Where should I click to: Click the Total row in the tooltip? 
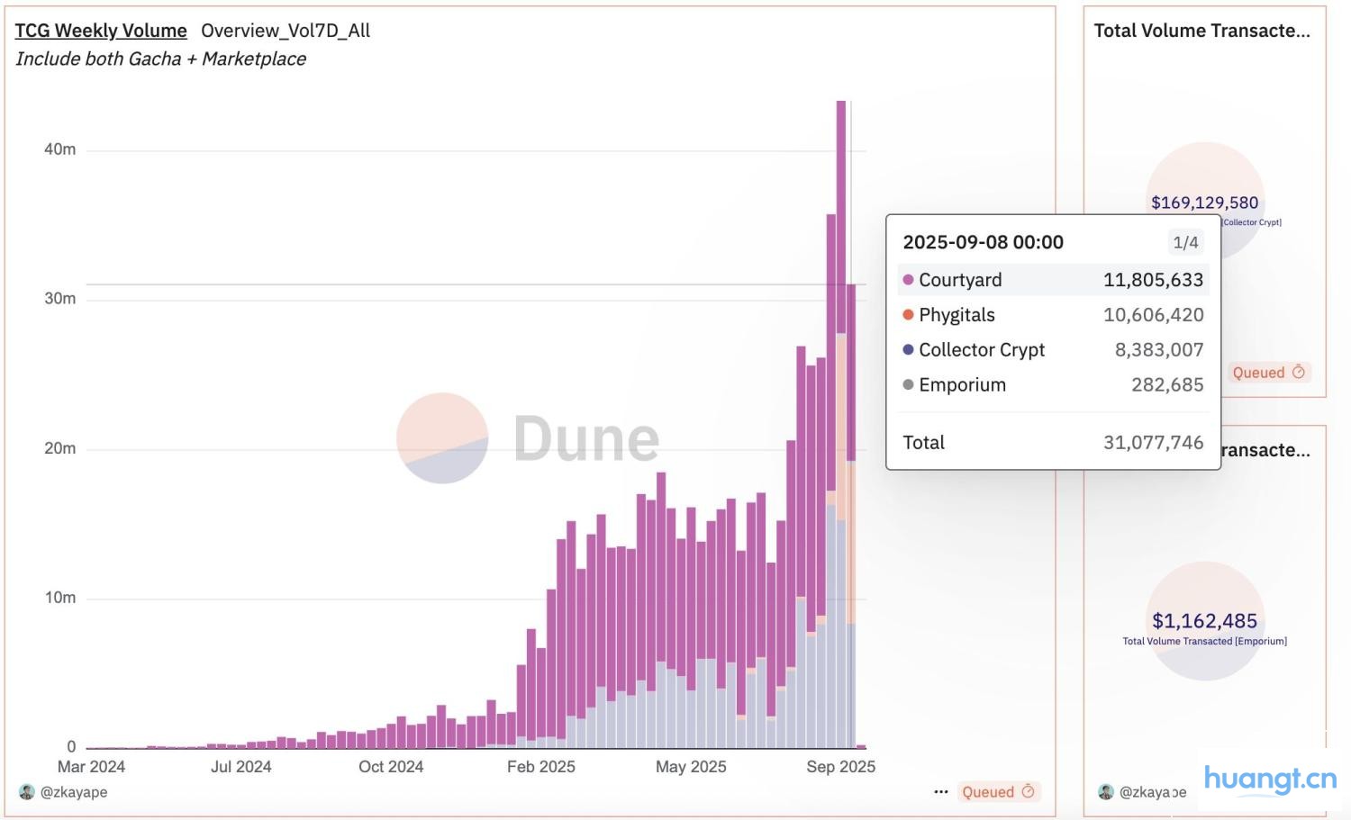click(1052, 443)
